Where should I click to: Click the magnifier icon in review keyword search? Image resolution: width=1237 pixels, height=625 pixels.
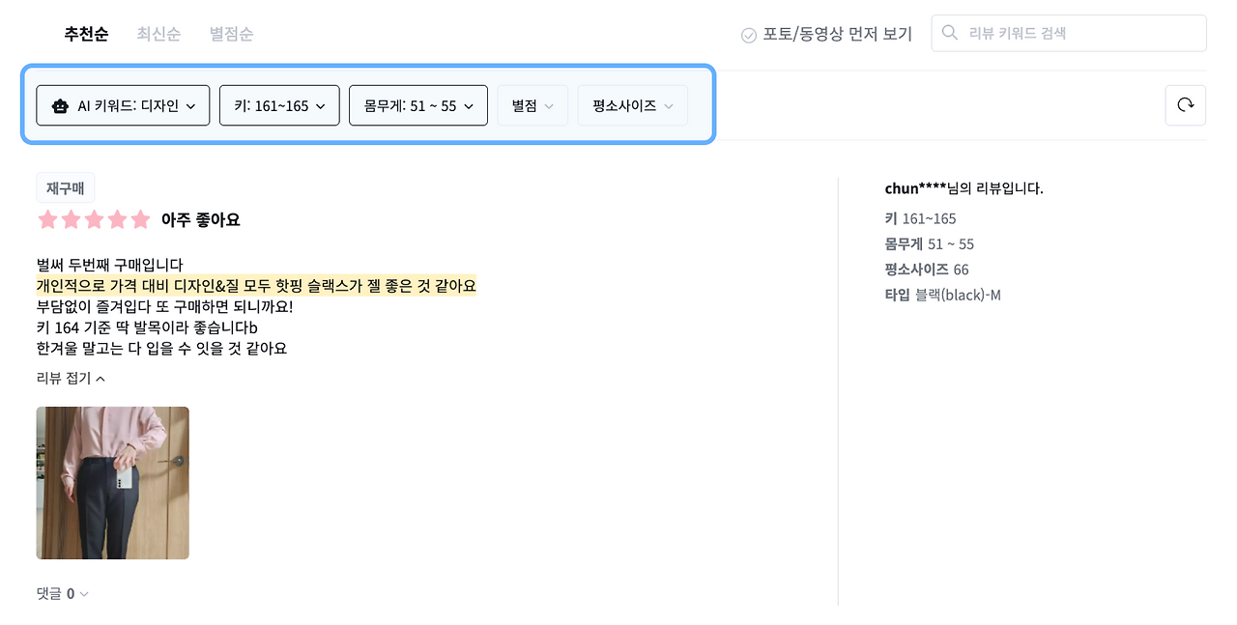[x=948, y=32]
